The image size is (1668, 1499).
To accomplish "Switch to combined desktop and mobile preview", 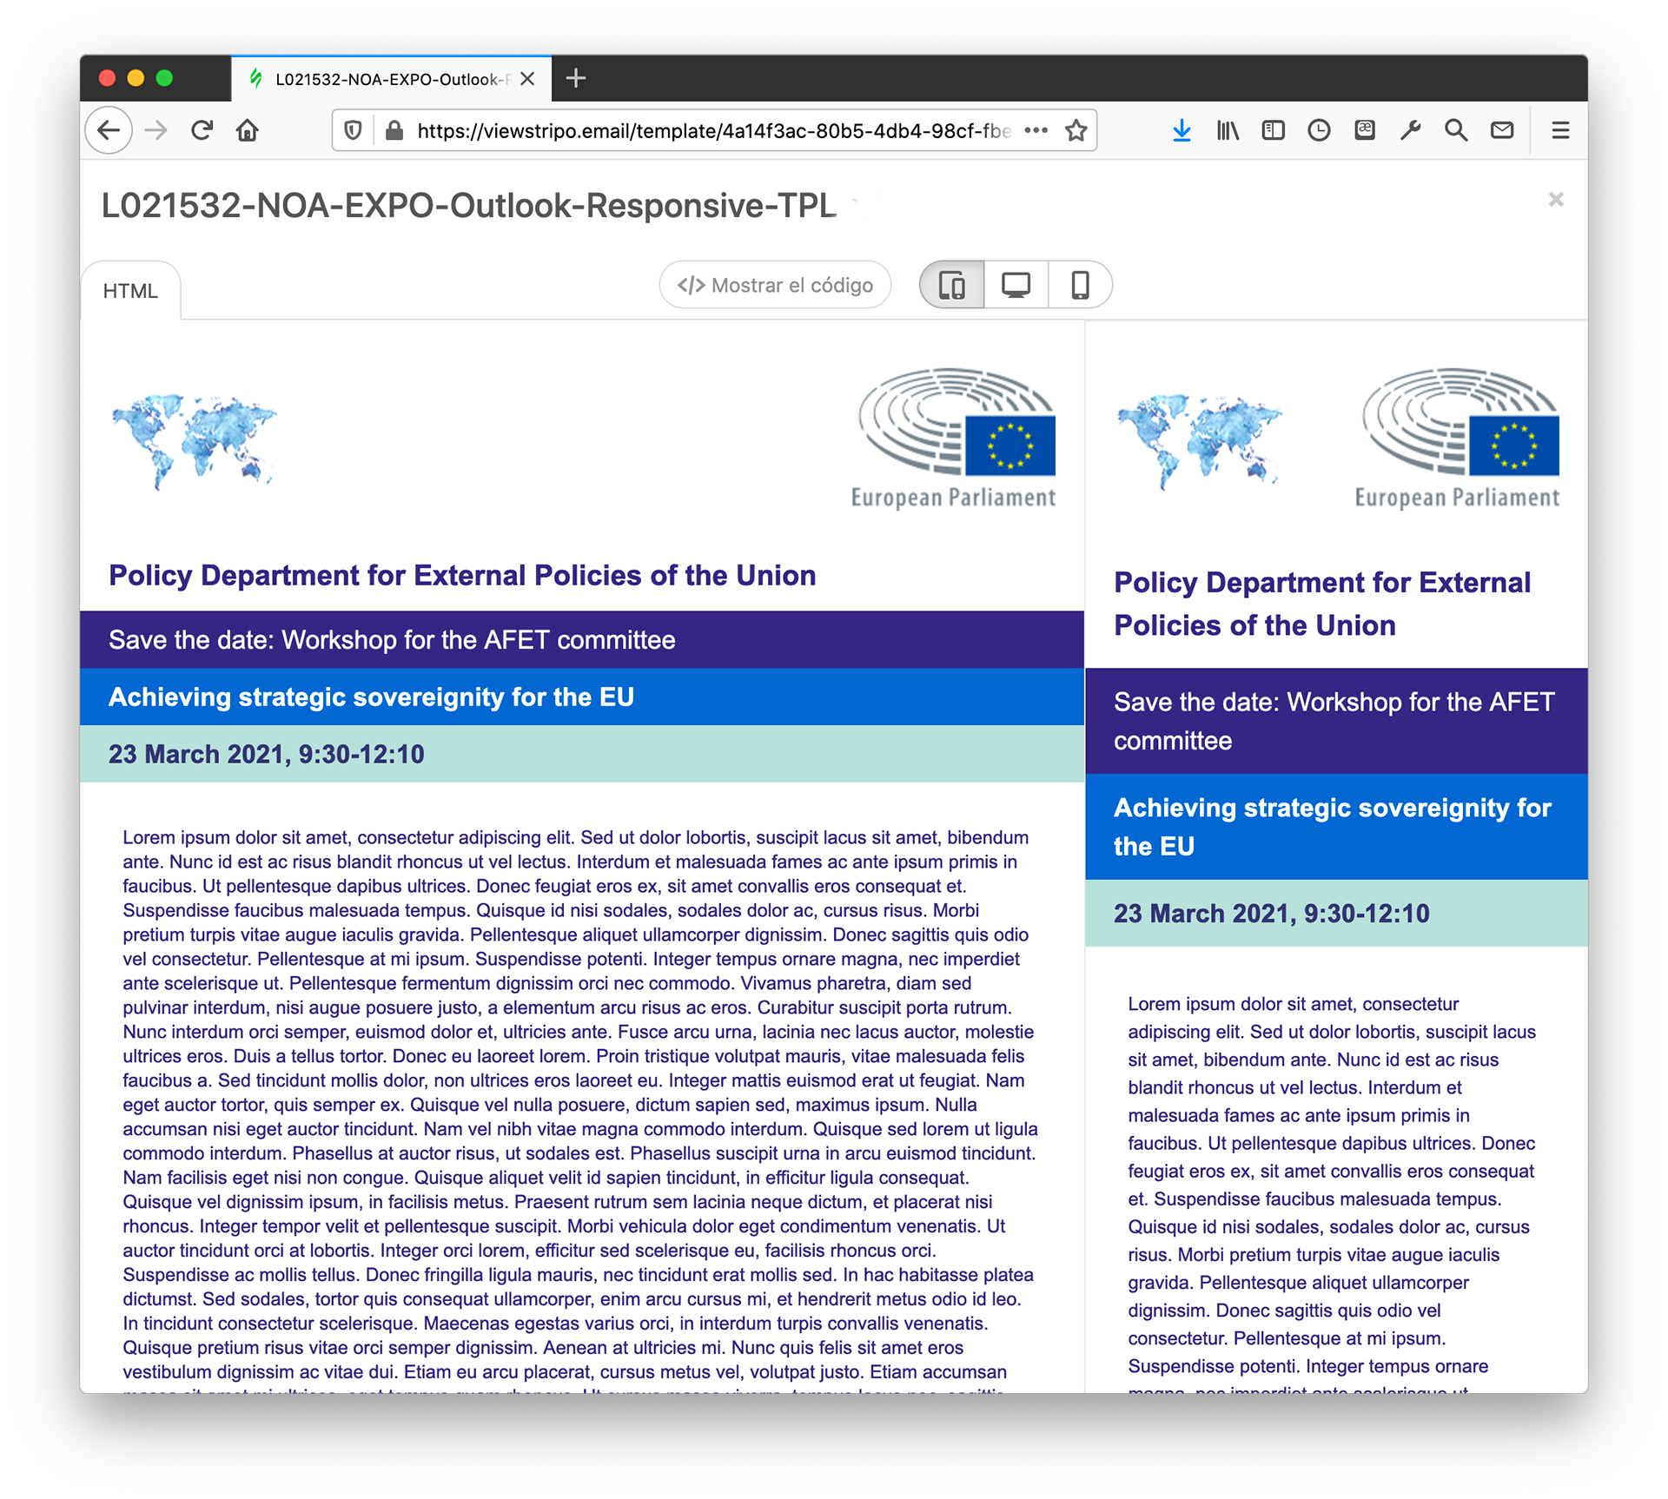I will pos(952,285).
